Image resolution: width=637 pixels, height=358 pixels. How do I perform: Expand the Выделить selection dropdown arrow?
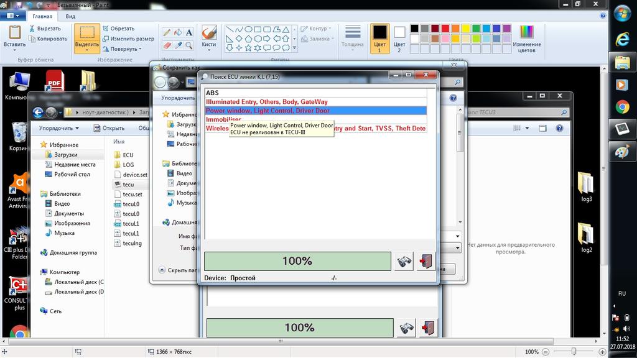pos(87,50)
